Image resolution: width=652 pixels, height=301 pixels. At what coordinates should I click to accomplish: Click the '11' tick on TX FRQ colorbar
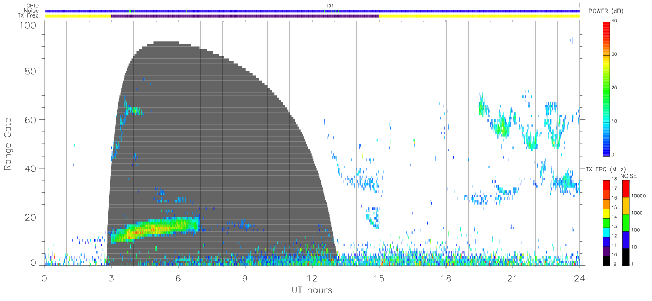point(615,245)
